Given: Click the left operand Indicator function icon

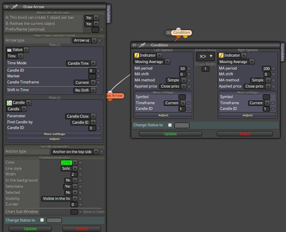Looking at the screenshot, I should tap(136, 55).
